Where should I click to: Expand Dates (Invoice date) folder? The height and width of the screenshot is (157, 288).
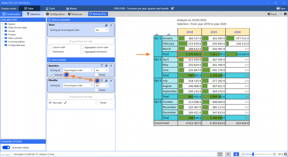coord(2,27)
